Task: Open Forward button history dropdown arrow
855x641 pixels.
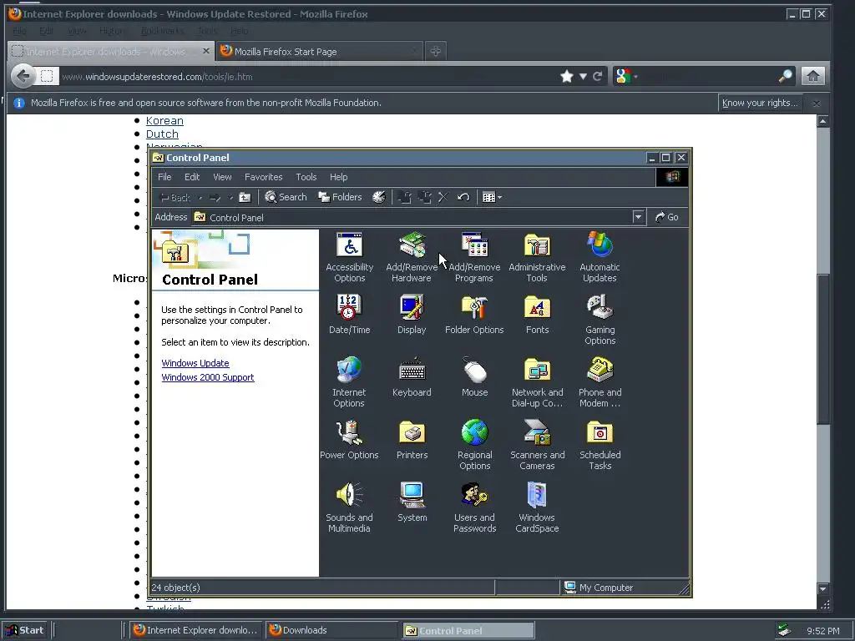Action: (230, 197)
